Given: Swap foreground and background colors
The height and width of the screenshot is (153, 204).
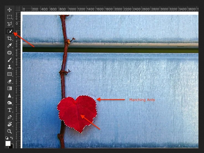Looking at the screenshot, I should 12,138.
